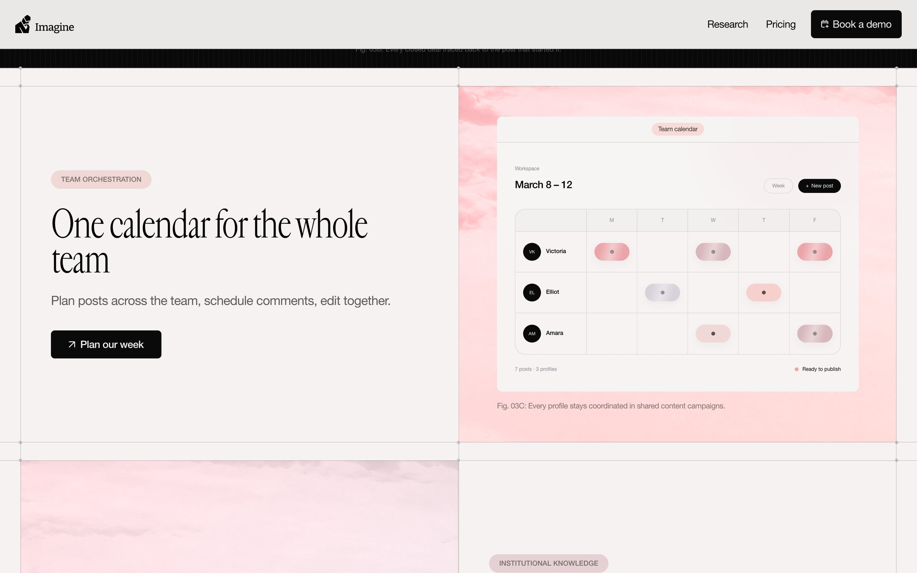The height and width of the screenshot is (573, 917).
Task: Click the March 8 – 12 heading
Action: coord(543,185)
